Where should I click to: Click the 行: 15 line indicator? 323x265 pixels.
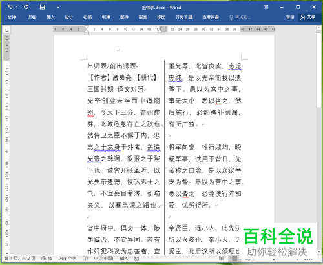pyautogui.click(x=47, y=258)
